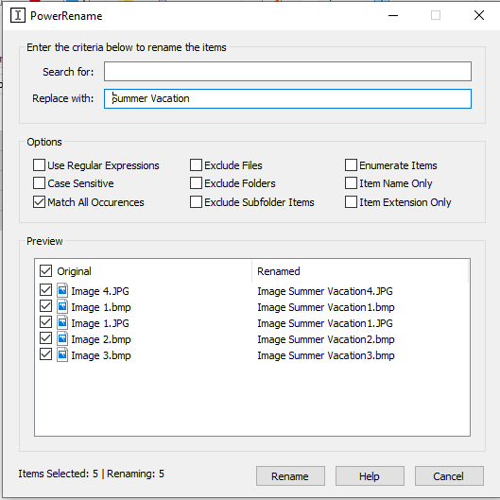Screen dimensions: 500x500
Task: Select the Image 4.JPG file name
Action: click(x=100, y=291)
